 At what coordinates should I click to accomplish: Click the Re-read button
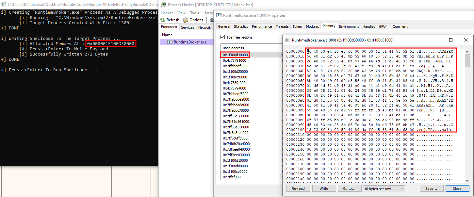click(298, 189)
